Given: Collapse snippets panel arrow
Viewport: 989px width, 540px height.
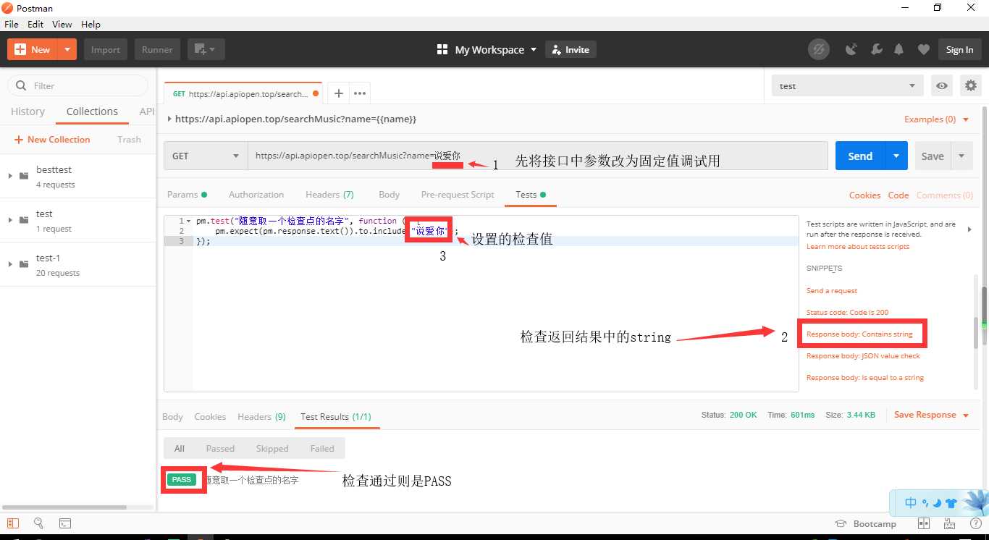Looking at the screenshot, I should click(970, 229).
